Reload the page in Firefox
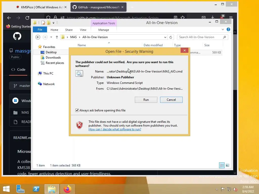 click(27, 18)
